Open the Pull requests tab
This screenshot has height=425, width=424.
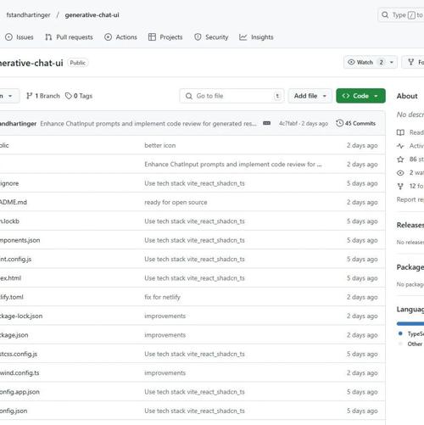point(69,37)
